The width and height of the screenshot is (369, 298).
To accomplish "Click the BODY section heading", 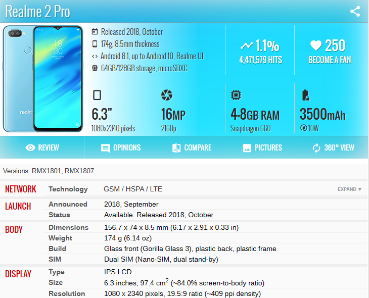I will (x=14, y=229).
